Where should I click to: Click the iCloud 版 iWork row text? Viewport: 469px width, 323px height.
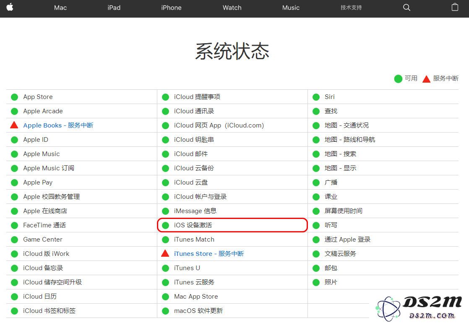pos(46,254)
